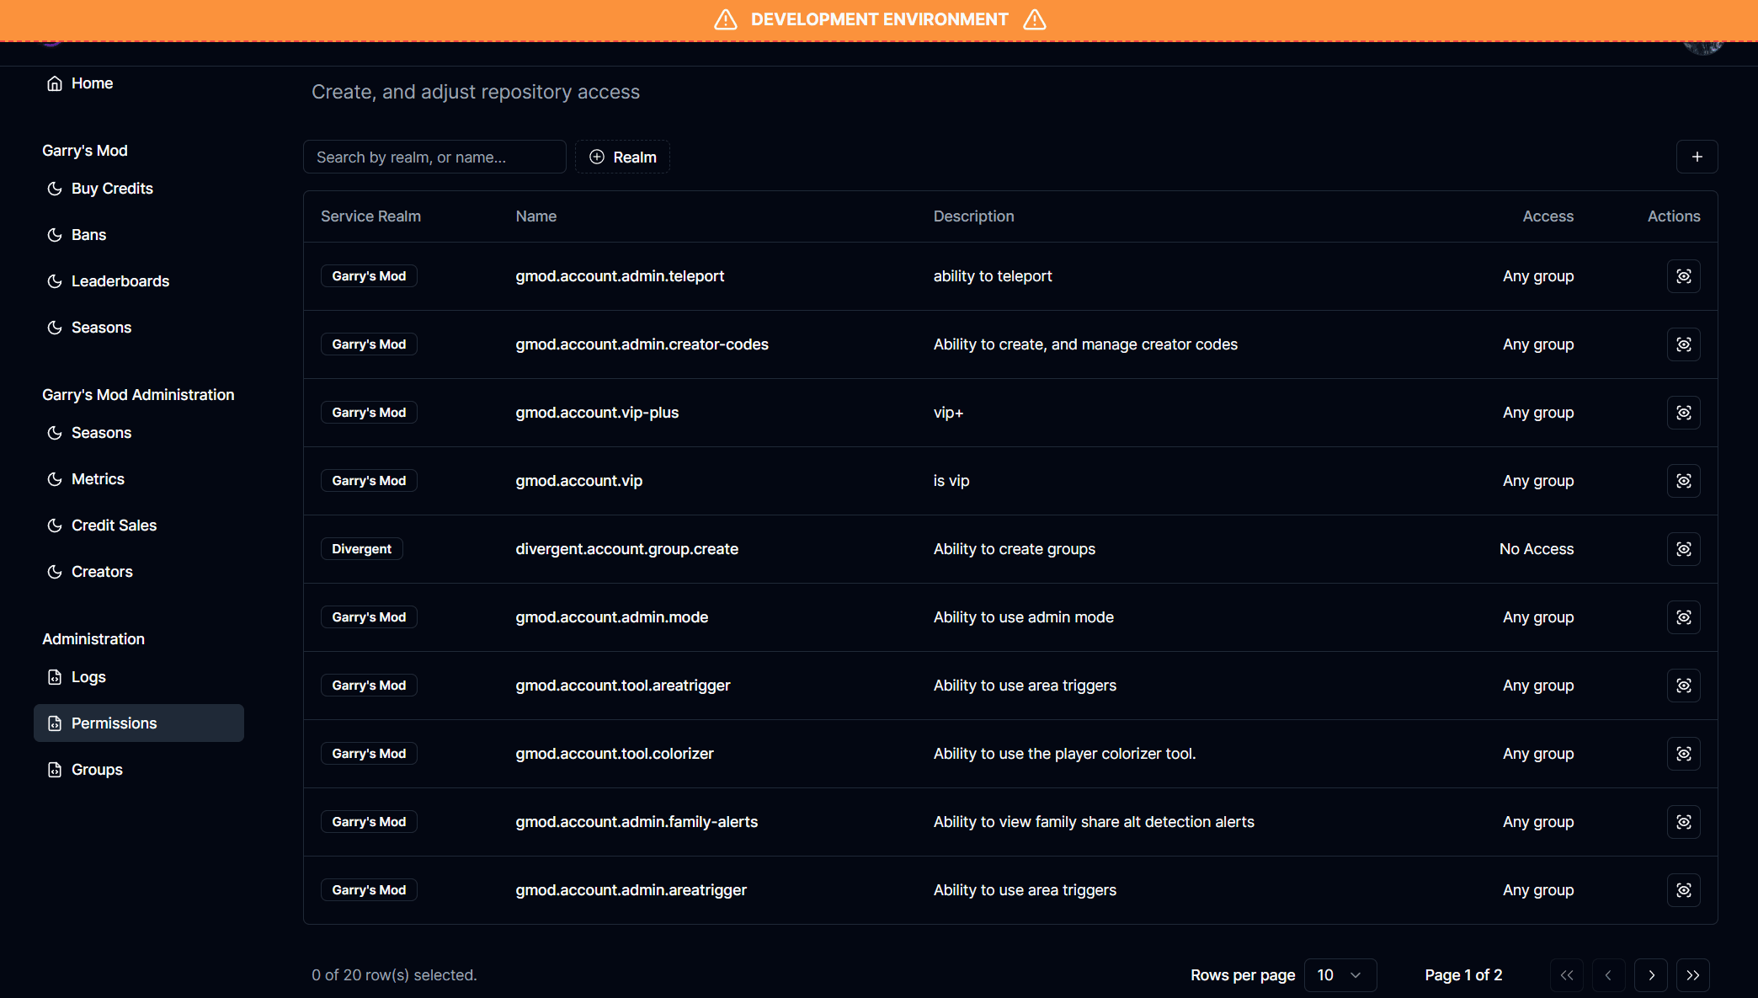Click the plus icon inside the Realm button
The image size is (1758, 998).
pos(597,157)
